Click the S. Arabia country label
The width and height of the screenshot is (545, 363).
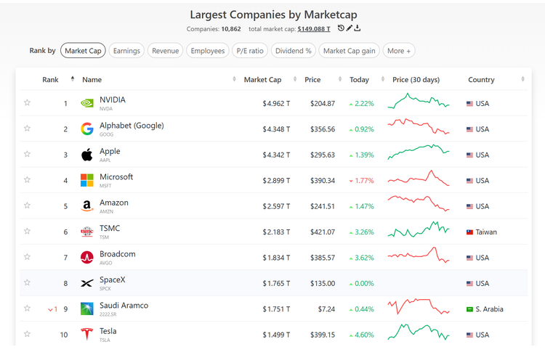(489, 309)
